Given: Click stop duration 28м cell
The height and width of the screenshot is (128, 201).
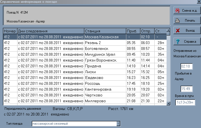Looking at the screenshot, I should 160,43.
